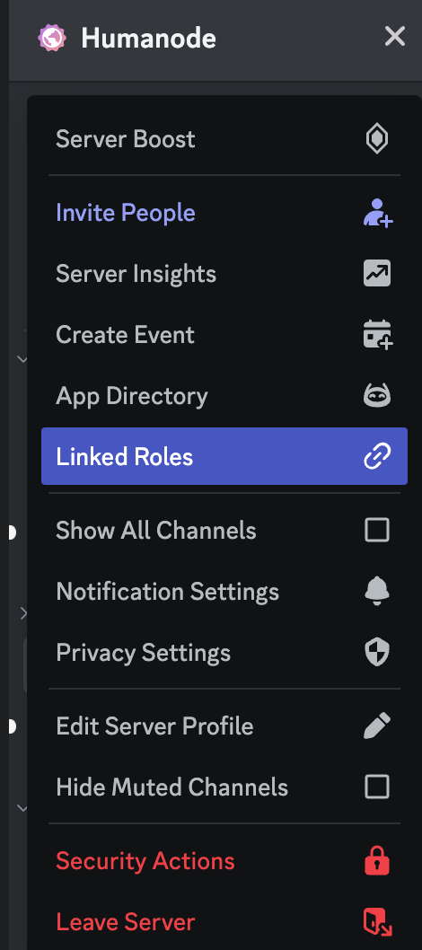Screen dimensions: 422x950
Task: Click the Security Actions lock icon
Action: (x=376, y=861)
